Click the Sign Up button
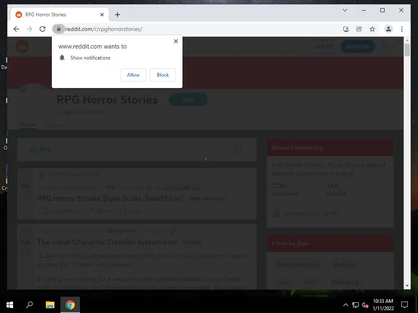Image resolution: width=418 pixels, height=313 pixels. pyautogui.click(x=358, y=46)
